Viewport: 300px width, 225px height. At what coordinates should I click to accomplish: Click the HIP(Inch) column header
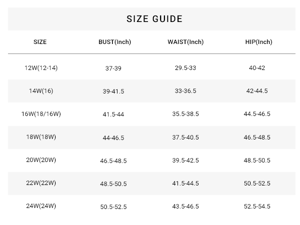pos(258,42)
